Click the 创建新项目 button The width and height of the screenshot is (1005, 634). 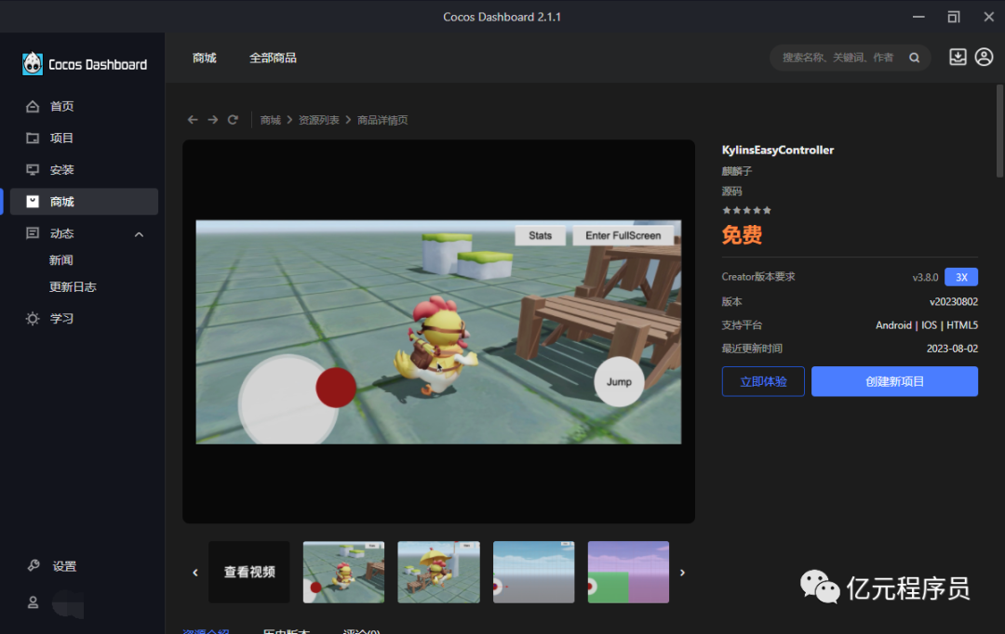(895, 382)
